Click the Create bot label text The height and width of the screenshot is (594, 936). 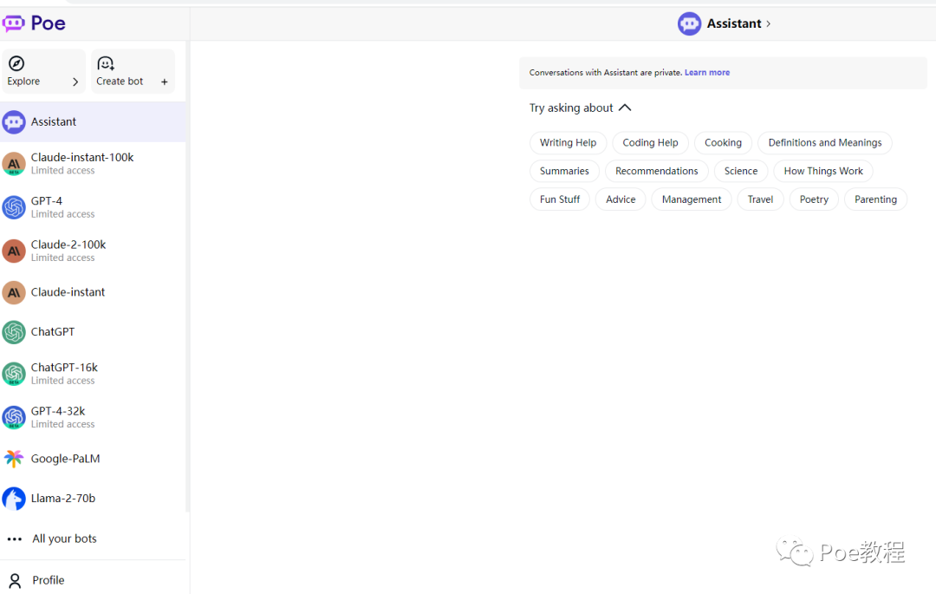(x=120, y=82)
